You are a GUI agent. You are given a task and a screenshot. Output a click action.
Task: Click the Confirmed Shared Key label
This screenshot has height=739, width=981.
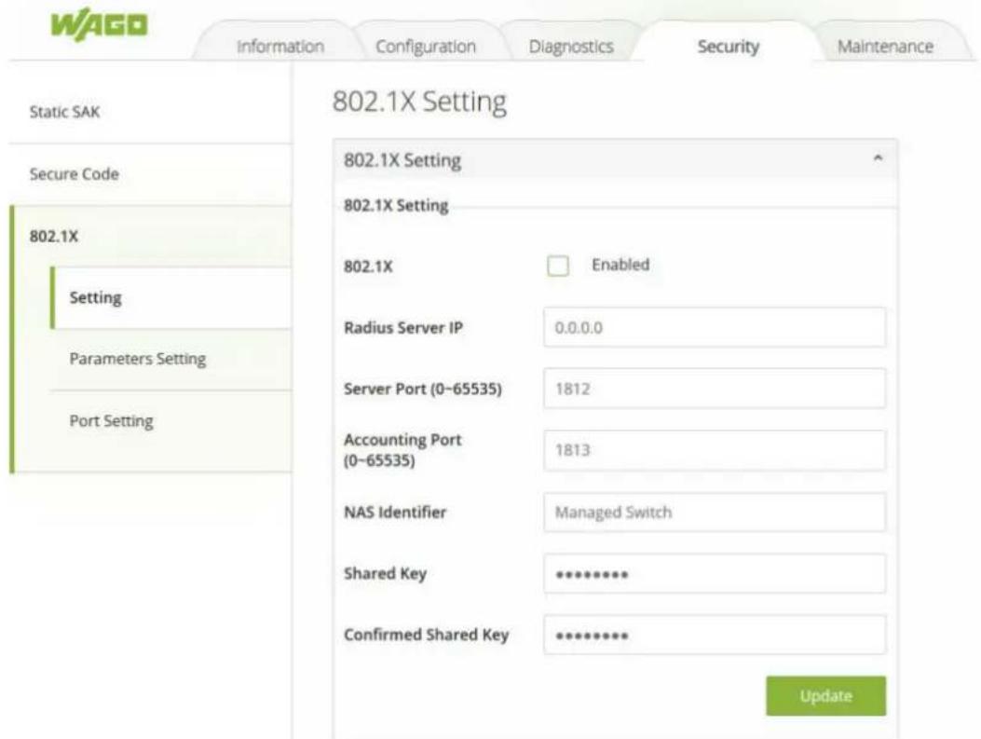[426, 636]
